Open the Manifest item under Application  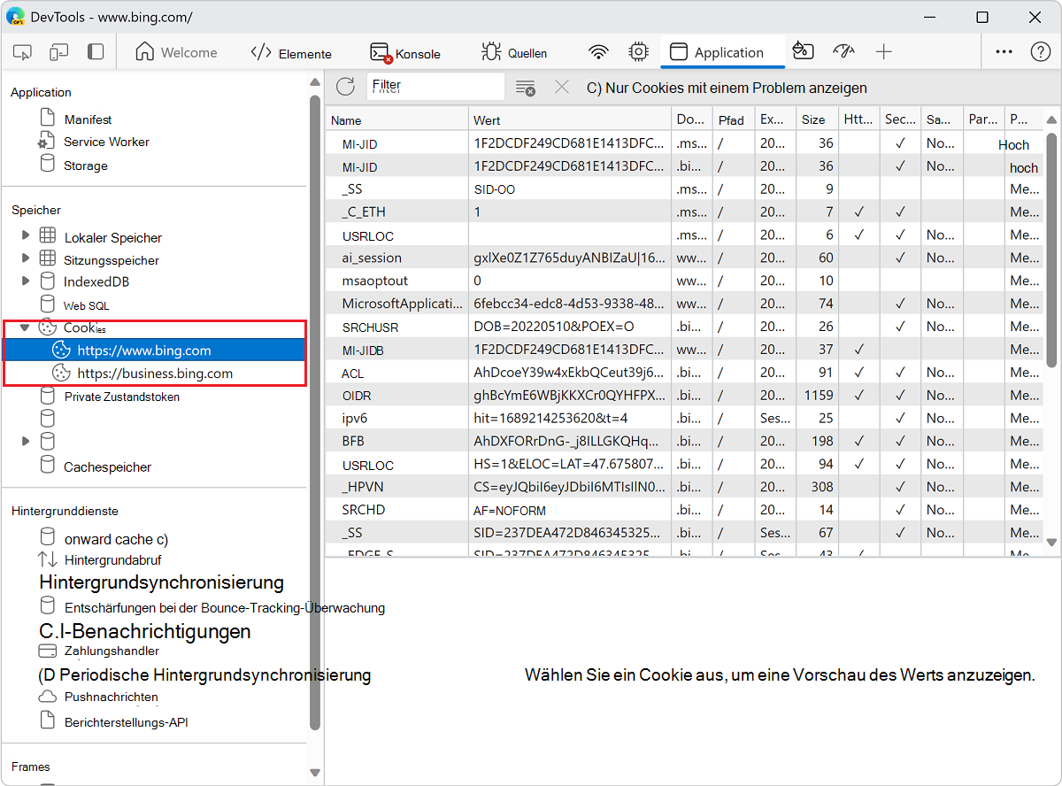click(88, 119)
